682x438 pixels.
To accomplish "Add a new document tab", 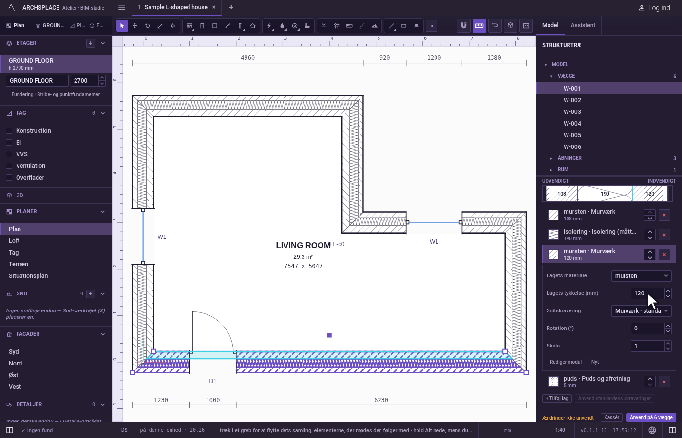I will click(231, 7).
